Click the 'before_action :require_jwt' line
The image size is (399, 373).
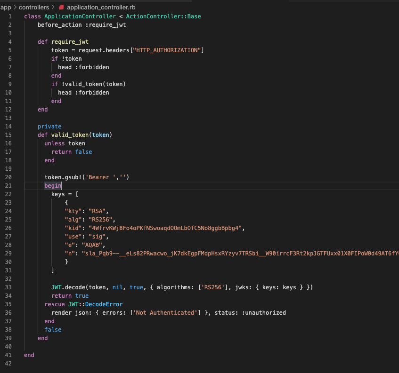pos(81,25)
